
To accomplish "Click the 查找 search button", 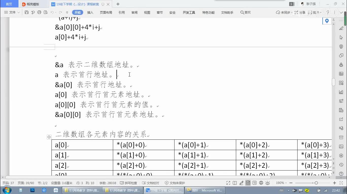I will point(246,12).
